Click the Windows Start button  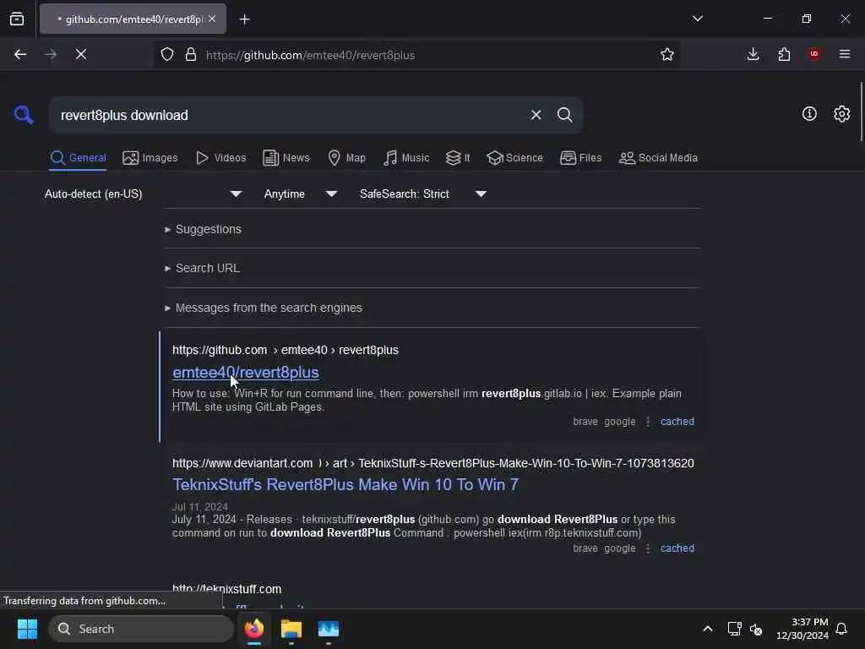(27, 629)
